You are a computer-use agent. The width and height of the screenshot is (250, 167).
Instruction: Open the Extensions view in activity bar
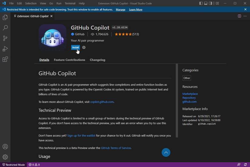pos(5,59)
